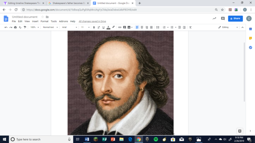Expand bulleted list style arrow
Screen dimensions: 255x143
[176, 27]
